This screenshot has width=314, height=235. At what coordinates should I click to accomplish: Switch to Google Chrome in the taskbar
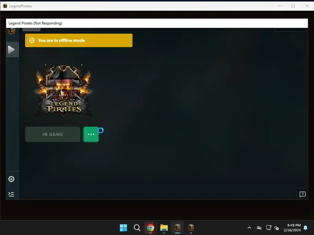pyautogui.click(x=150, y=228)
